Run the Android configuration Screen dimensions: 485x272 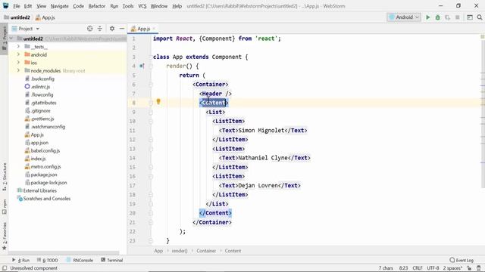click(427, 17)
